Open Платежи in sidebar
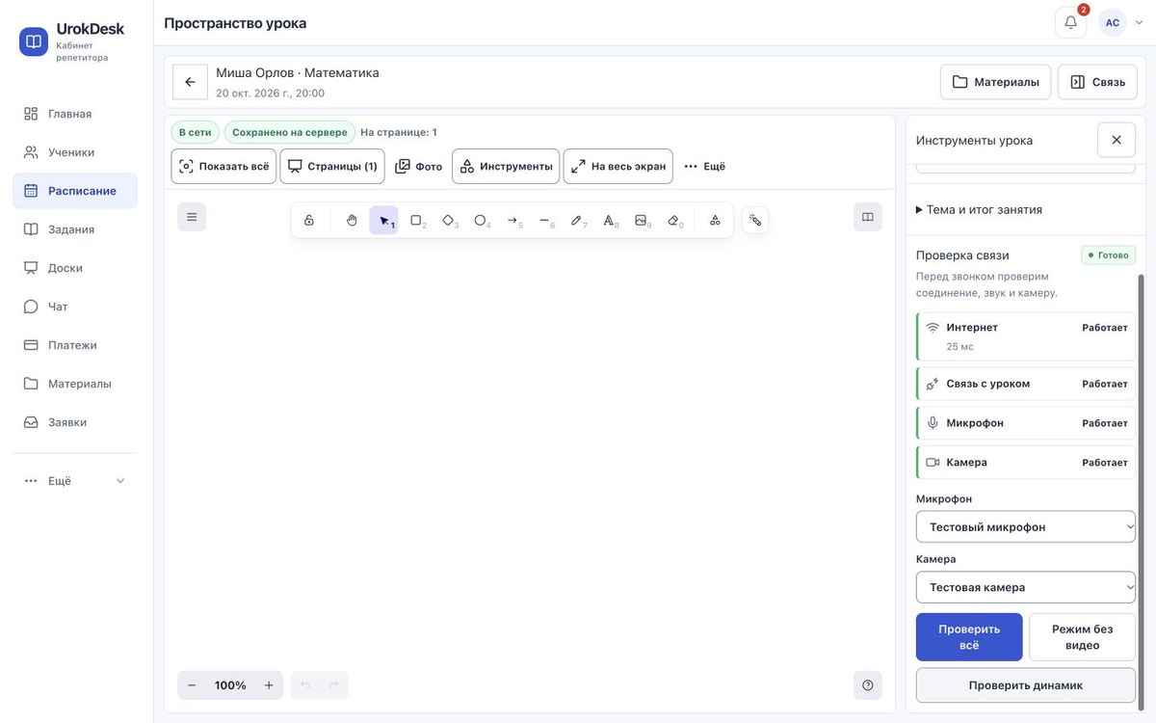The height and width of the screenshot is (723, 1156). coord(75,345)
